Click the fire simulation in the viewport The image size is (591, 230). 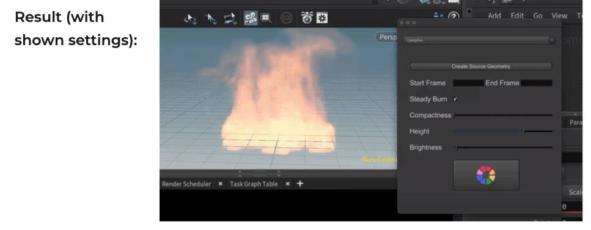tap(279, 102)
